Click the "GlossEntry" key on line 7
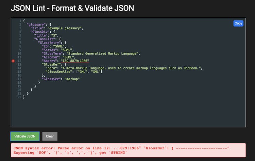Screen dimensions: 255x161 (49, 43)
